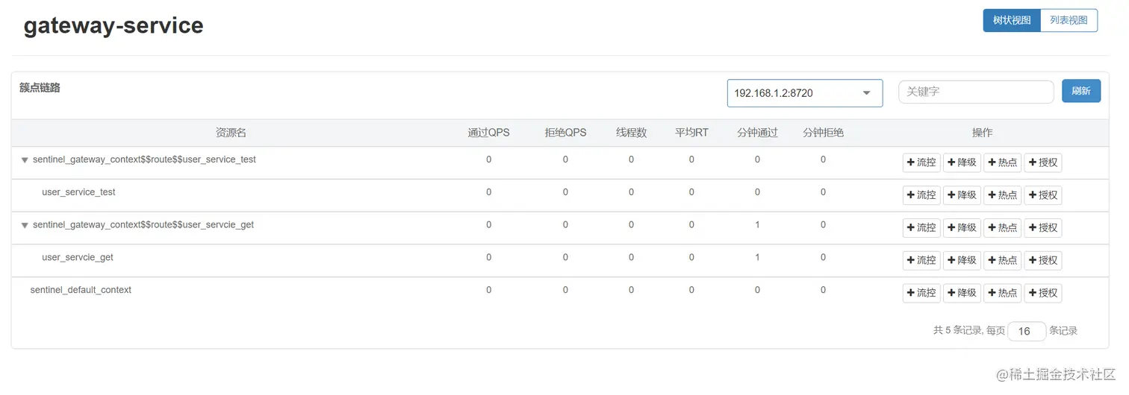Click the 共 5 条记录 record count text
This screenshot has height=395, width=1129.
(957, 330)
